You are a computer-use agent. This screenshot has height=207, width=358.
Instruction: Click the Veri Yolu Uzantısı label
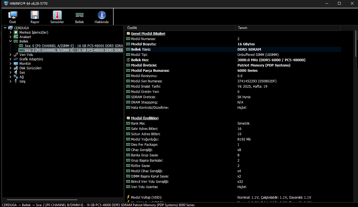(144, 187)
